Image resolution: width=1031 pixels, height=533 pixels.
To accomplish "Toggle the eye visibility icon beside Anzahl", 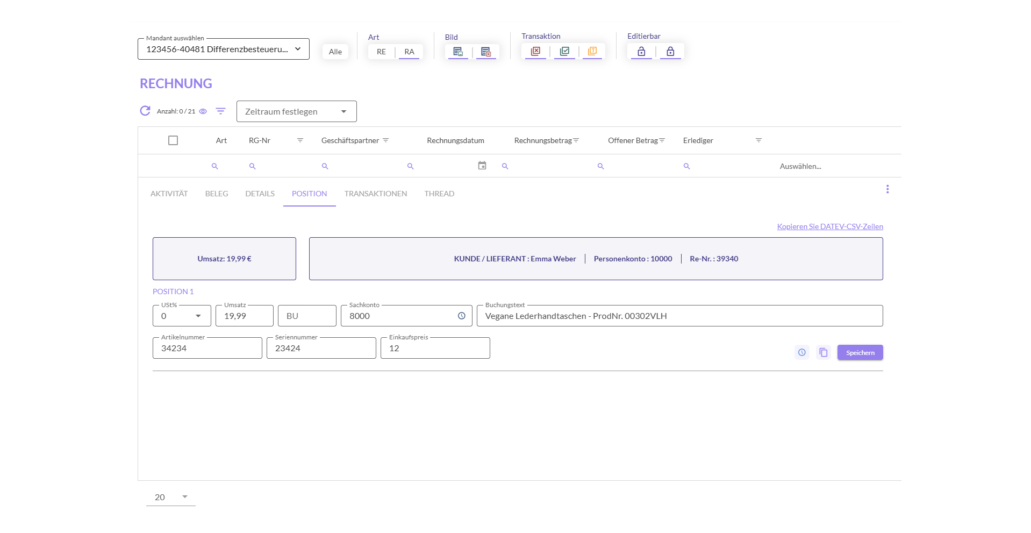I will [203, 111].
